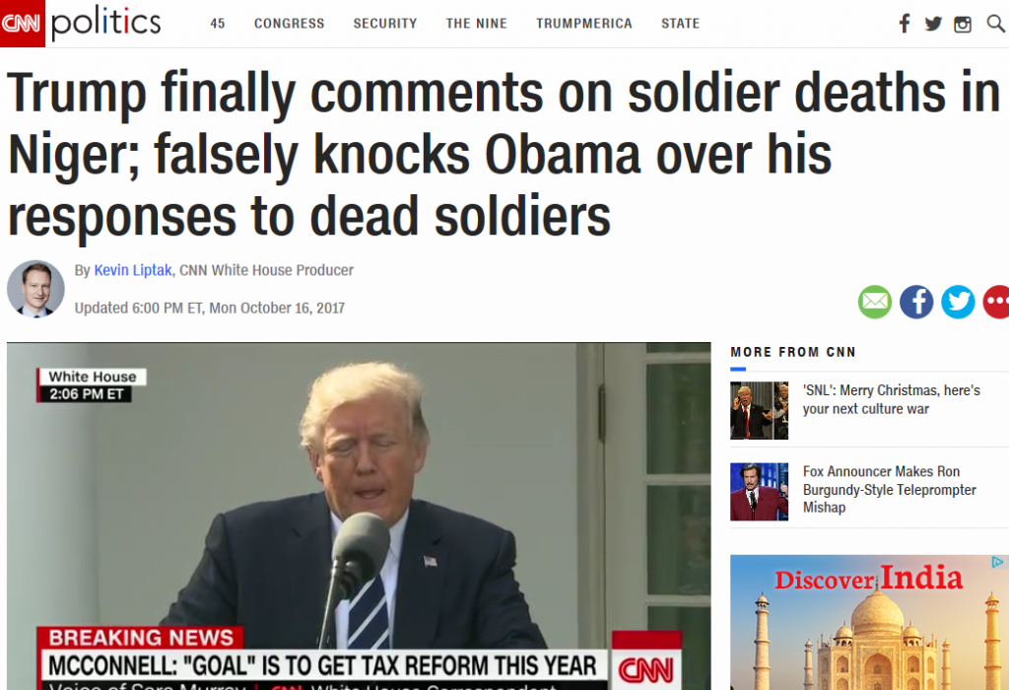Open CNN's Instagram page from header icon
1009x690 pixels.
click(963, 25)
